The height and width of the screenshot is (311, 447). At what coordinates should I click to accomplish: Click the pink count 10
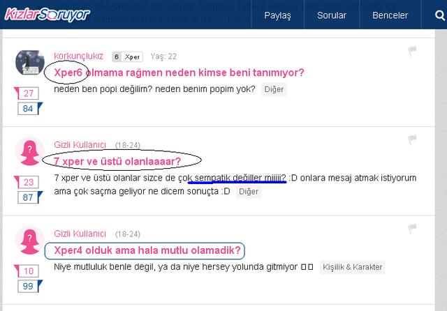click(28, 271)
